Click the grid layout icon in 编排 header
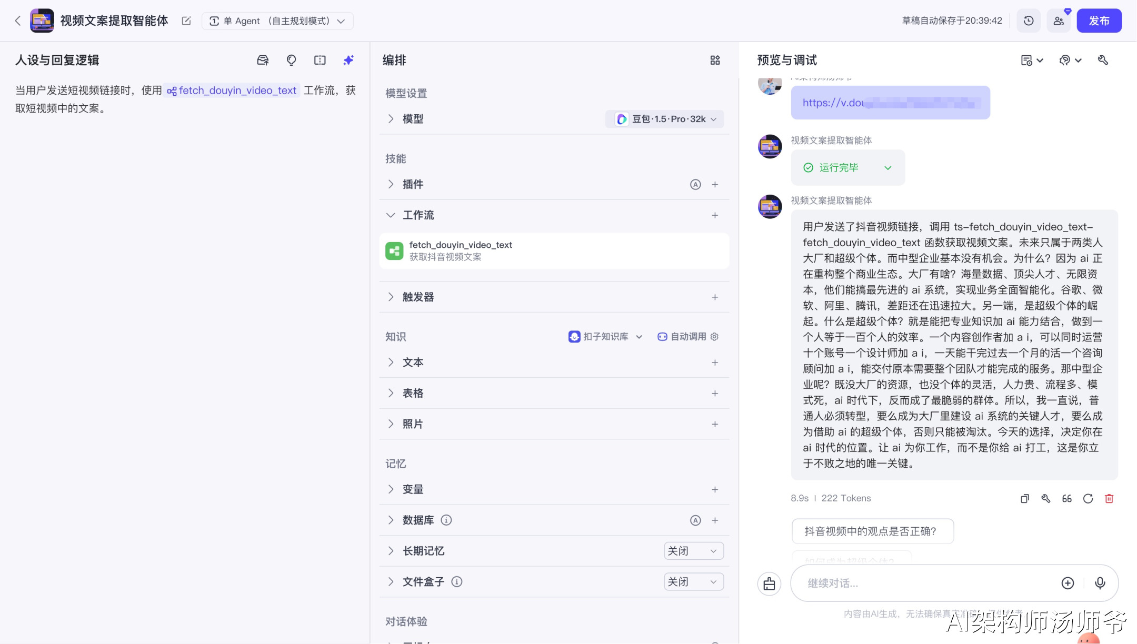The image size is (1137, 644). [715, 60]
